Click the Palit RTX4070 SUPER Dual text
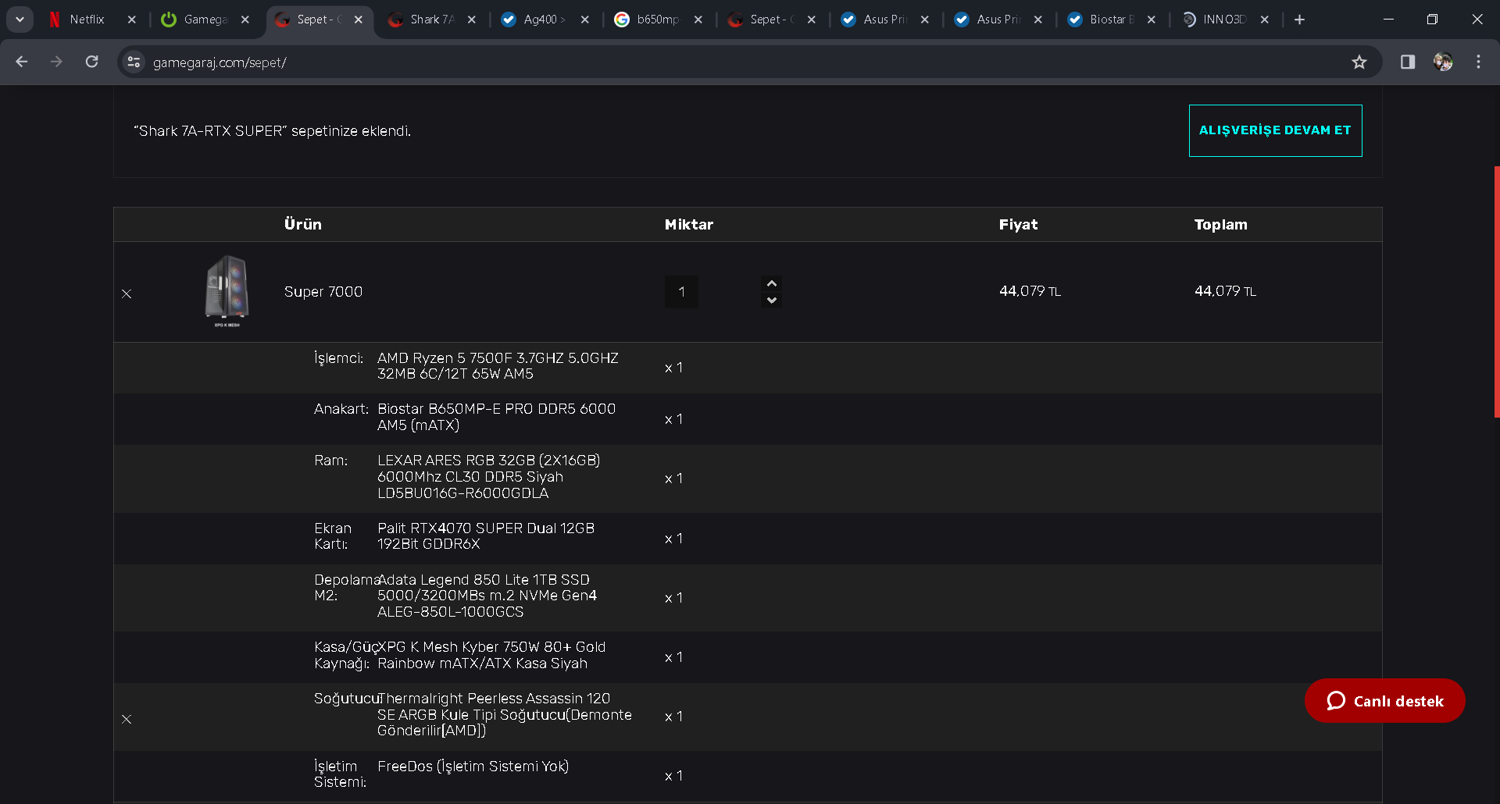The height and width of the screenshot is (804, 1500). 486,536
